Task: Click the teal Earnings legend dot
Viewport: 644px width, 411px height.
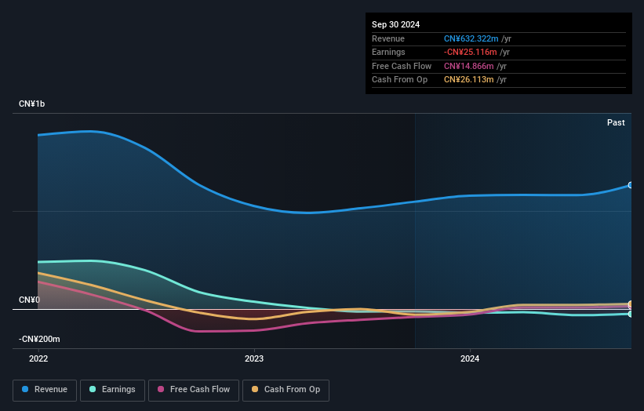Action: (x=93, y=389)
